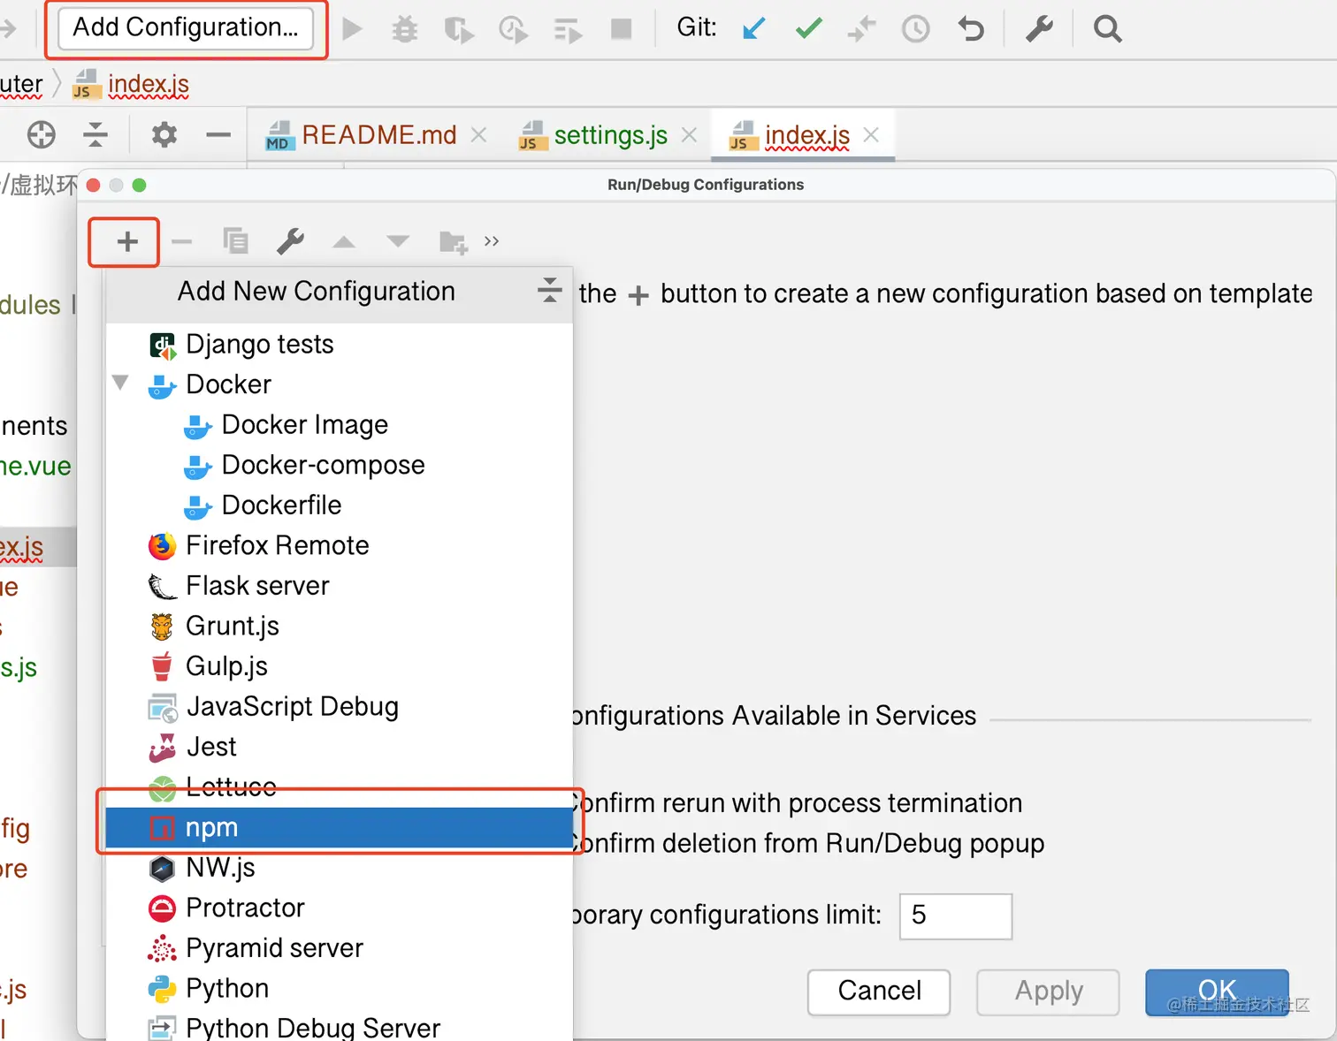
Task: Click the move up triangle icon
Action: tap(344, 242)
